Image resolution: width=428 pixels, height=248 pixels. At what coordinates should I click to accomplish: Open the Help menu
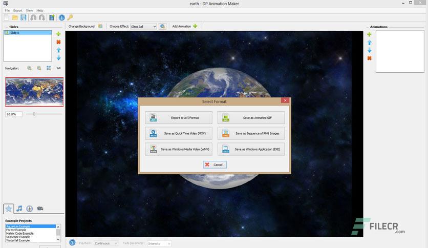[40, 11]
